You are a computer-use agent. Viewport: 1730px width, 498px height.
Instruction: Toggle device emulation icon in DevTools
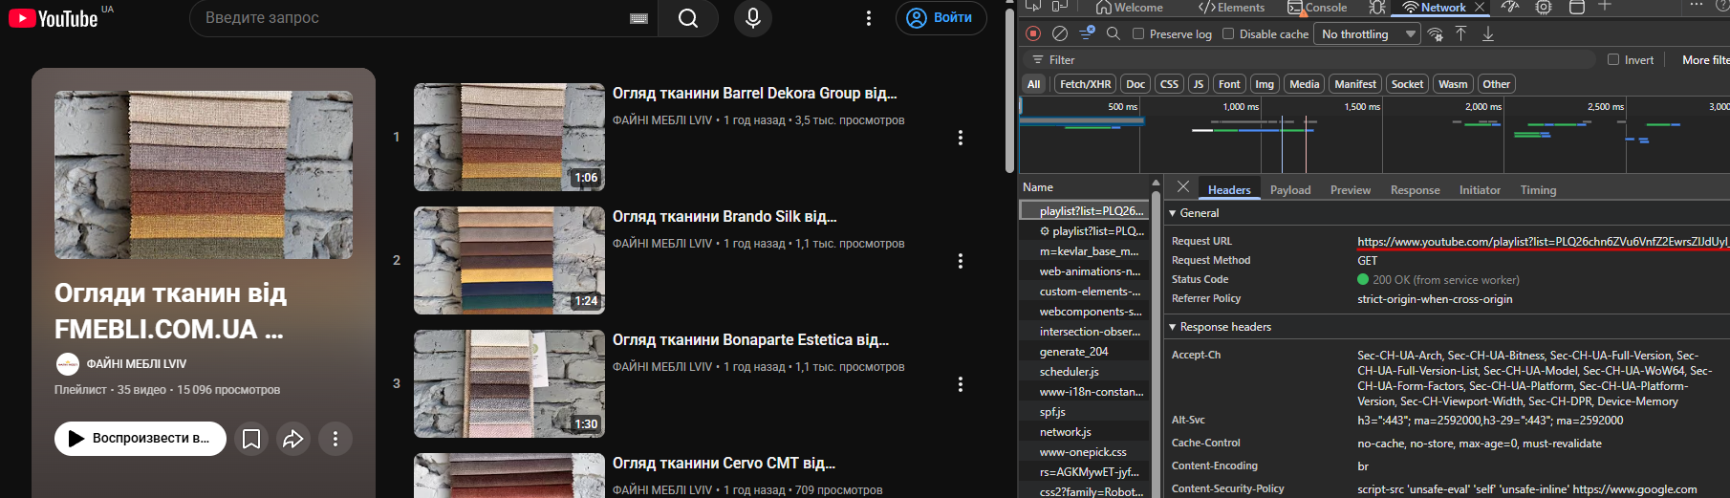(1059, 7)
